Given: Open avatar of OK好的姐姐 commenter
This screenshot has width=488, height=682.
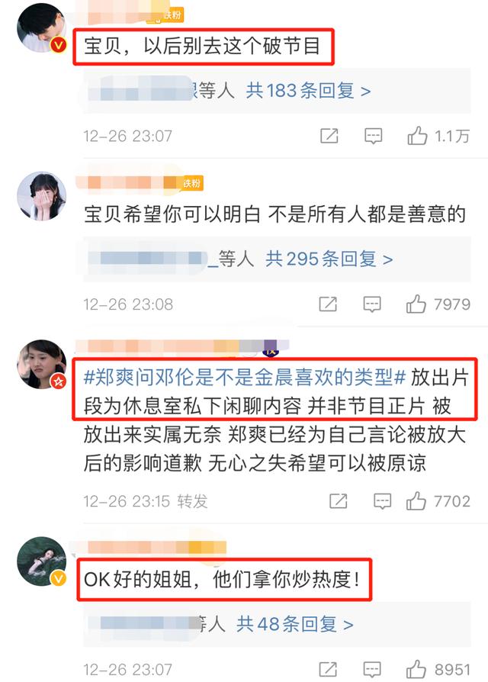Looking at the screenshot, I should 41,561.
